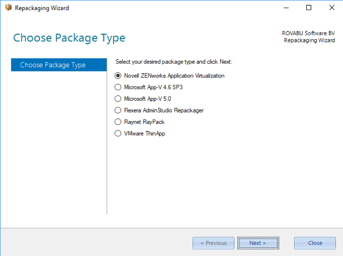
Task: Click the Next > button
Action: coord(258,243)
